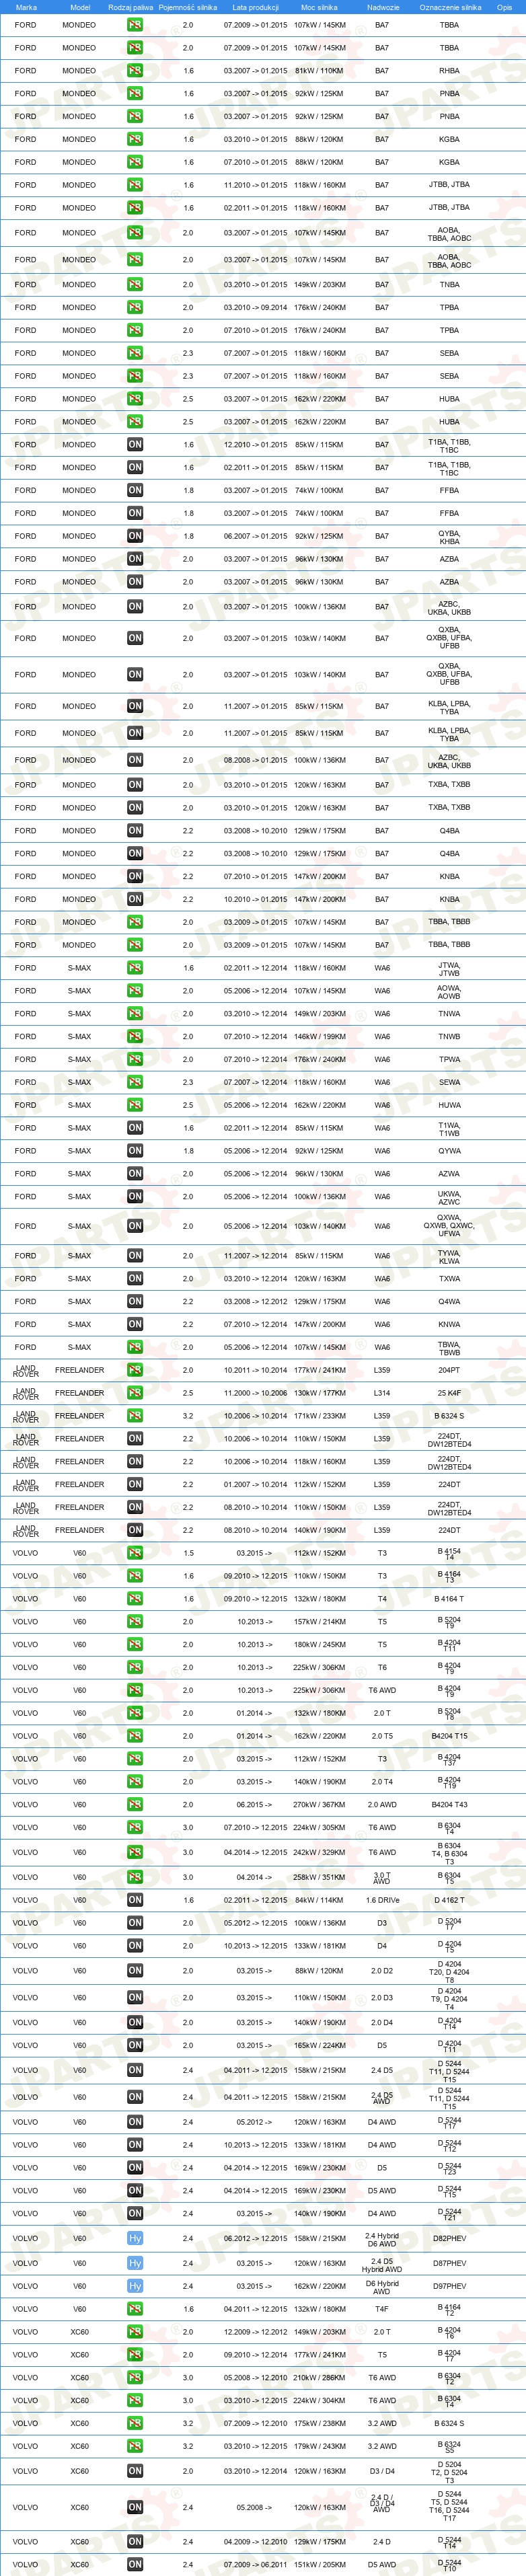
Task: Click petrol icon in S-MAX HUWA row
Action: pyautogui.click(x=135, y=1105)
